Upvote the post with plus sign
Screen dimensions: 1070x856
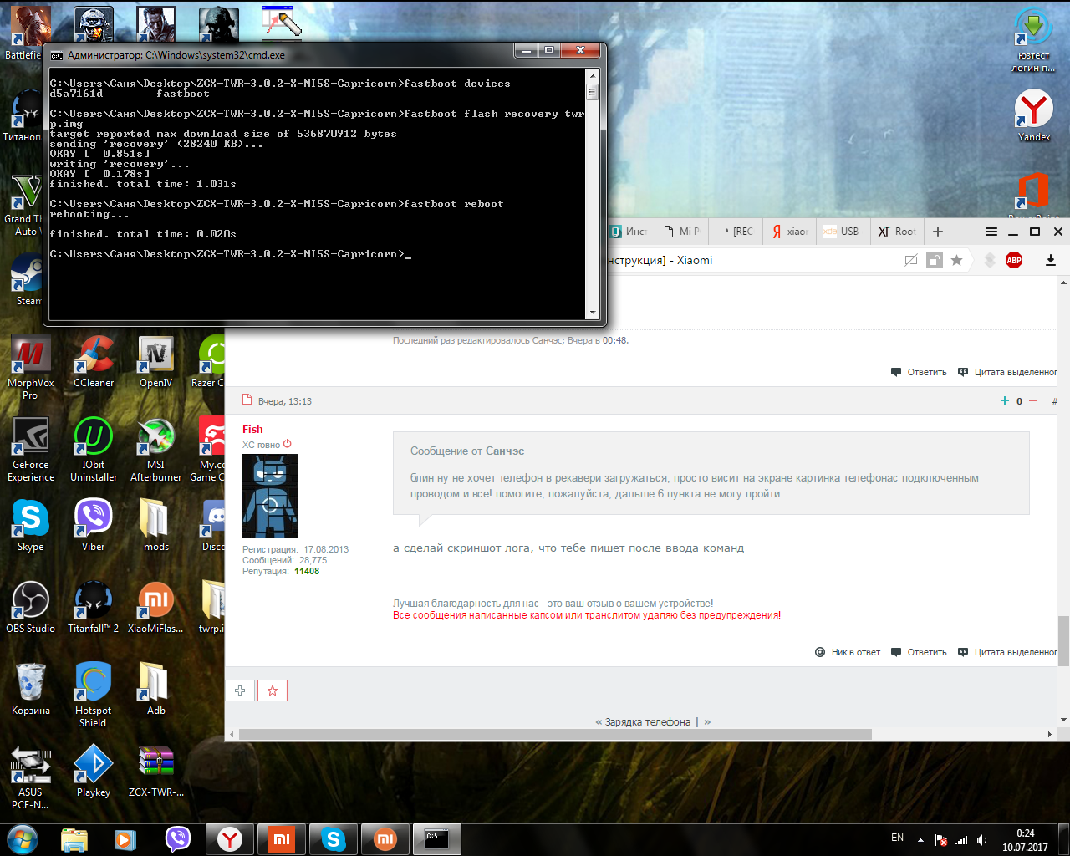[1004, 400]
